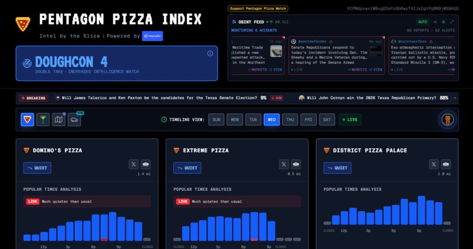The image size is (473, 249).
Task: Switch to the cocktail bars view icon
Action: click(x=43, y=120)
